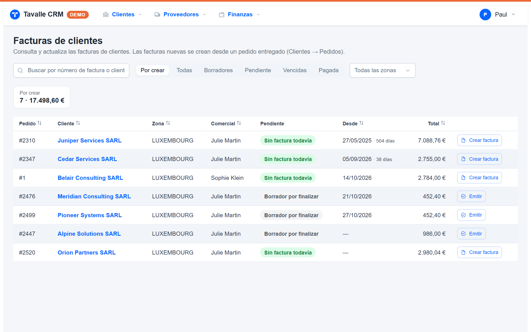
Task: Click the Tavalle CRM logo icon
Action: (x=15, y=14)
